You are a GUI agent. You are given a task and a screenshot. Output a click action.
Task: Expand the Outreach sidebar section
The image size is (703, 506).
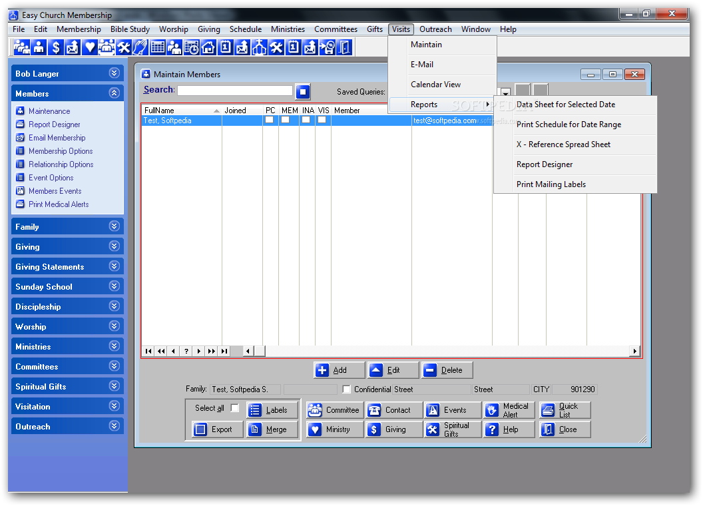tap(115, 426)
